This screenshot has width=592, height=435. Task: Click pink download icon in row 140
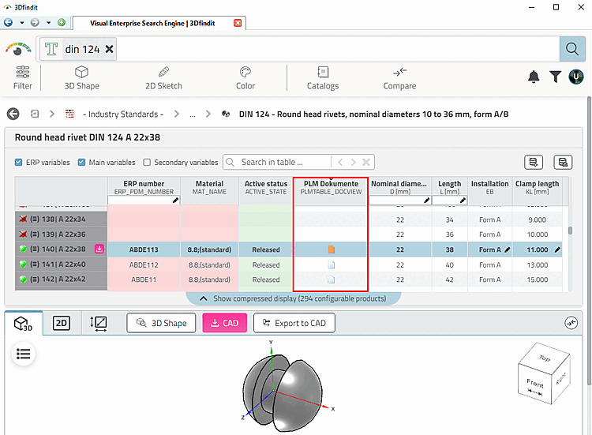[x=99, y=249]
